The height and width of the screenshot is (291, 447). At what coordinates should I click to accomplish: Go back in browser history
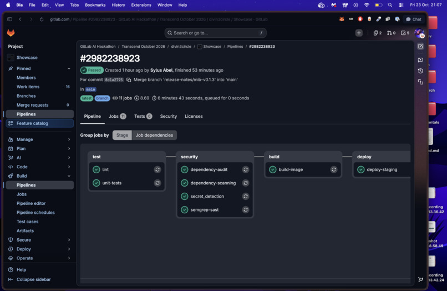coord(20,19)
